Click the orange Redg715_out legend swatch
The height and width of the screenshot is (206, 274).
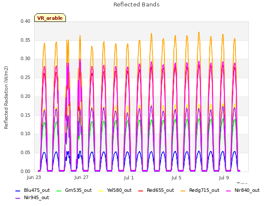click(183, 191)
